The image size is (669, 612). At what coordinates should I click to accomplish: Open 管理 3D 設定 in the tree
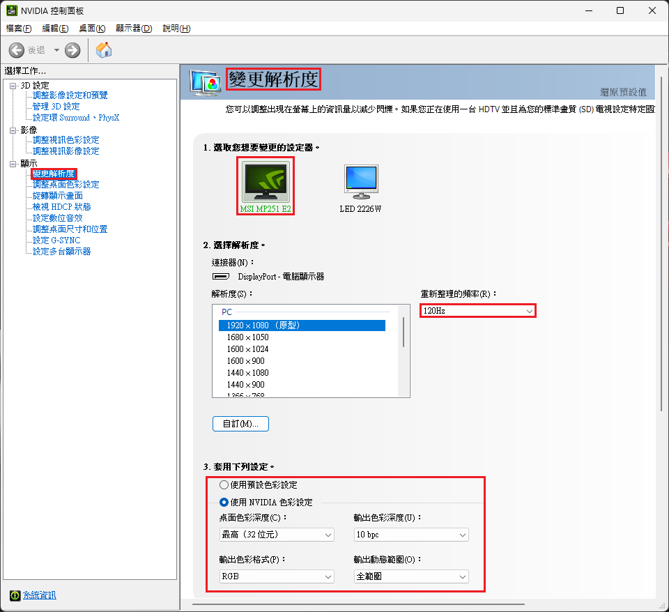click(56, 106)
